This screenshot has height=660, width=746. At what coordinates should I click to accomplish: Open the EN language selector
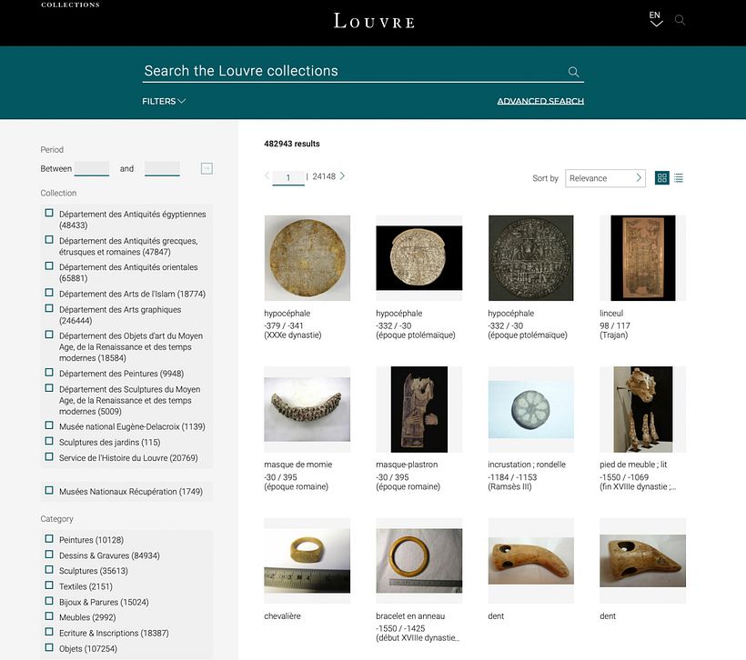[654, 17]
